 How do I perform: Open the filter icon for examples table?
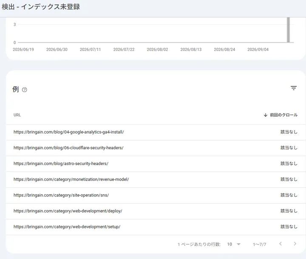[x=294, y=88]
